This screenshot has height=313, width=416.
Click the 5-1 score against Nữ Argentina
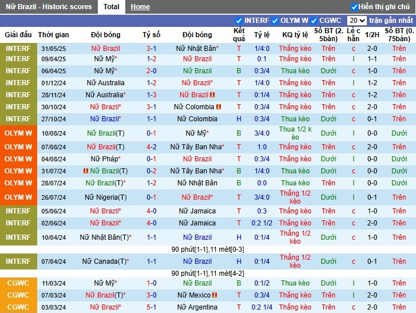[151, 307]
